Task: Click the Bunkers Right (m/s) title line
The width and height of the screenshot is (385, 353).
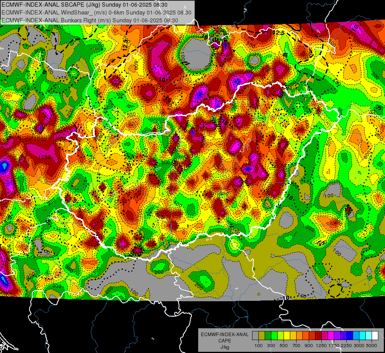Action: [x=90, y=20]
